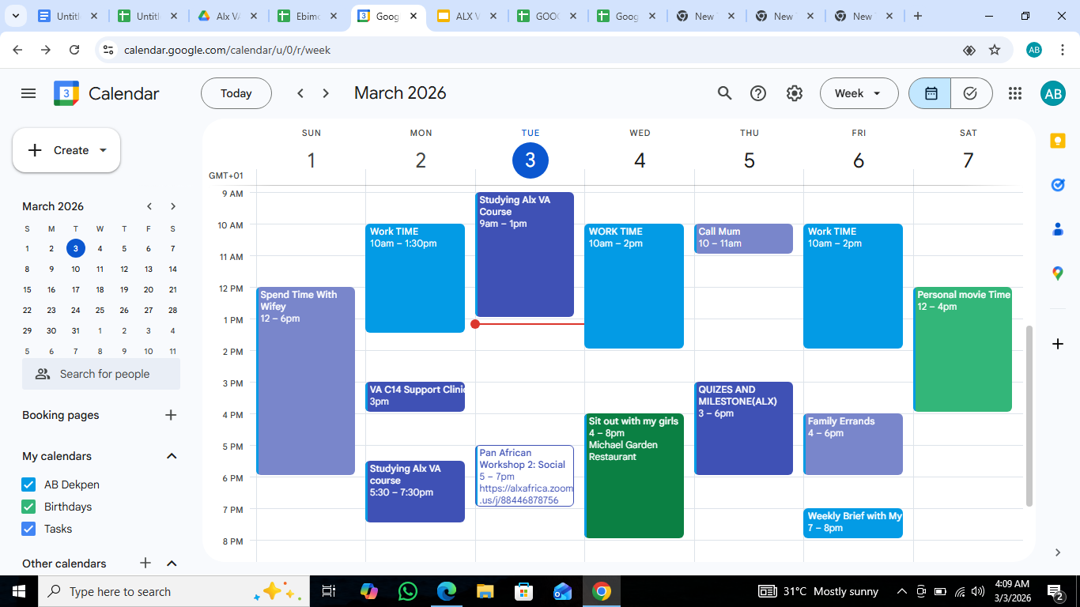Click the Today button
The height and width of the screenshot is (607, 1080).
236,93
